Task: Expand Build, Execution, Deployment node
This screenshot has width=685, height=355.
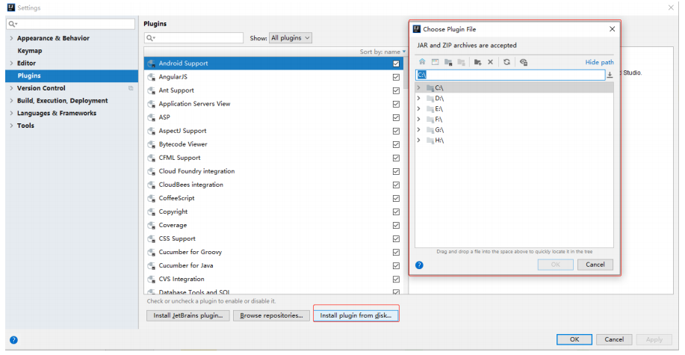Action: click(x=11, y=101)
